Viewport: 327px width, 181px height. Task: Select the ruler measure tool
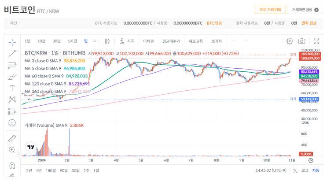click(12, 139)
